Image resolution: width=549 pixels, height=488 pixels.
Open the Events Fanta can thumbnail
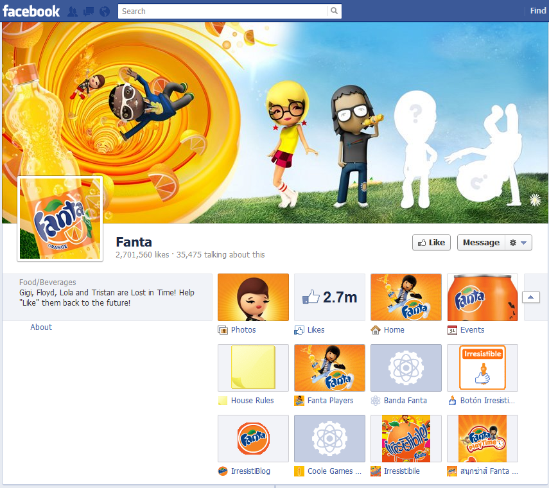(x=482, y=297)
